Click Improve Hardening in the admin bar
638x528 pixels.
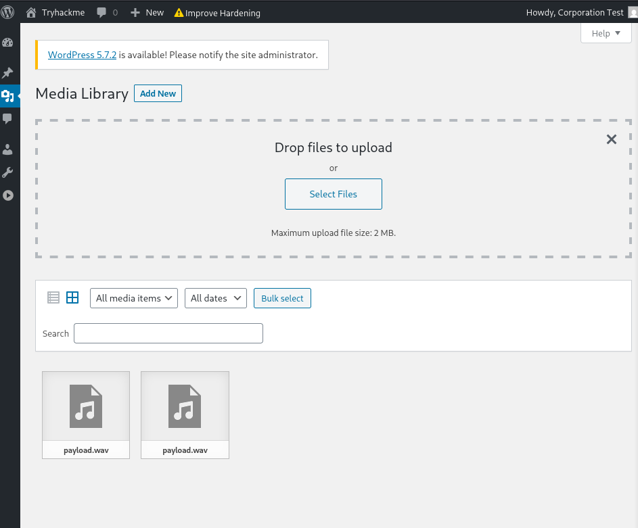point(217,12)
